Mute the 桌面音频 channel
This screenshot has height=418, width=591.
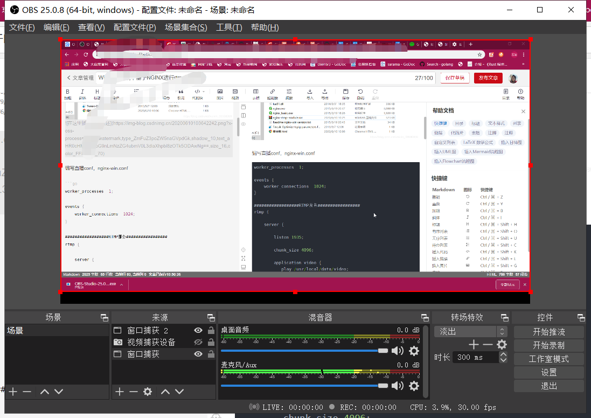(x=397, y=351)
